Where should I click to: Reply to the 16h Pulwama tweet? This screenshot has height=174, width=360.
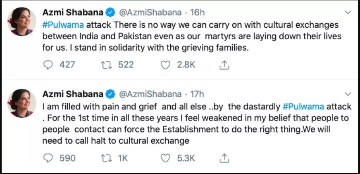tap(48, 64)
